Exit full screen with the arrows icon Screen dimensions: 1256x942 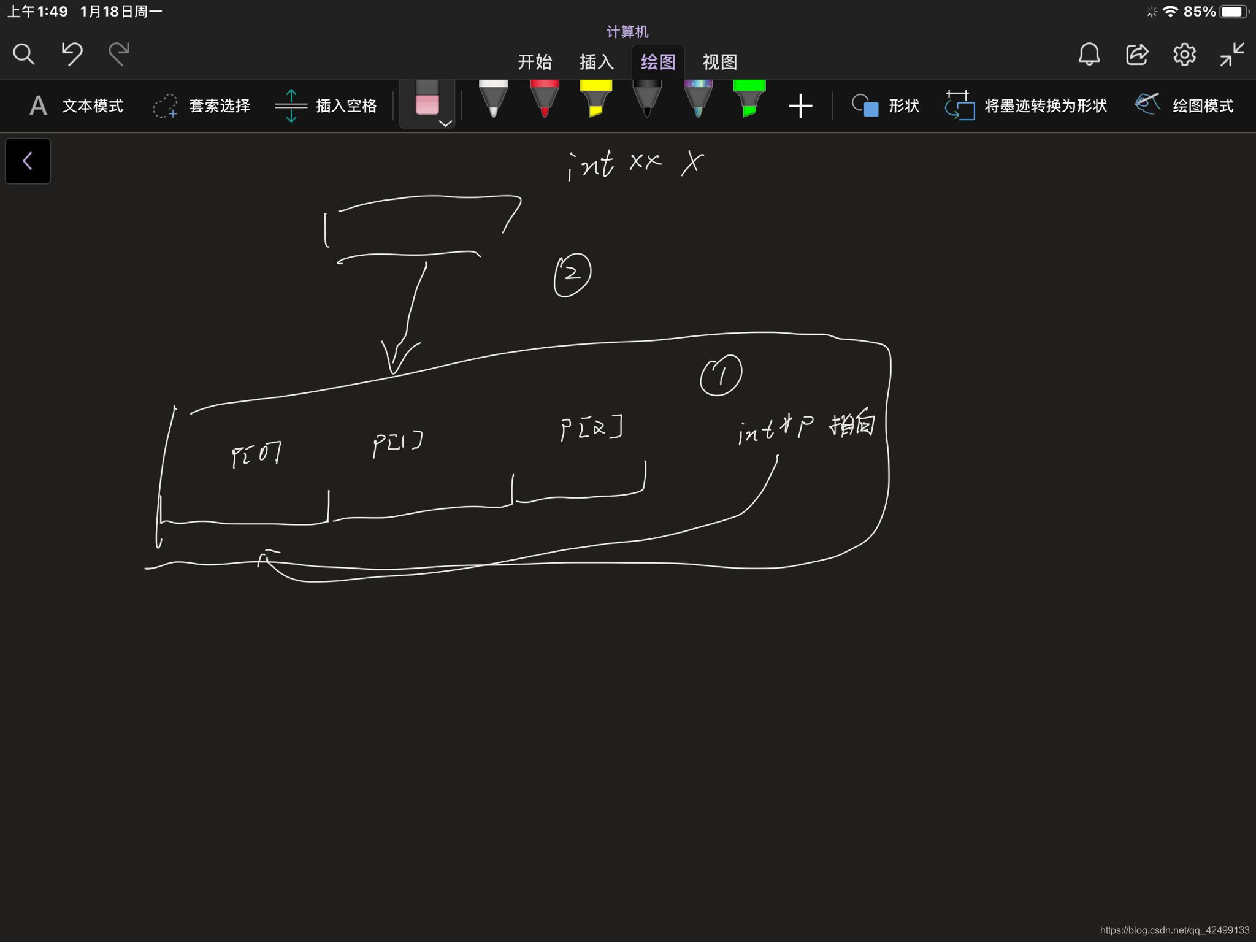click(1231, 55)
